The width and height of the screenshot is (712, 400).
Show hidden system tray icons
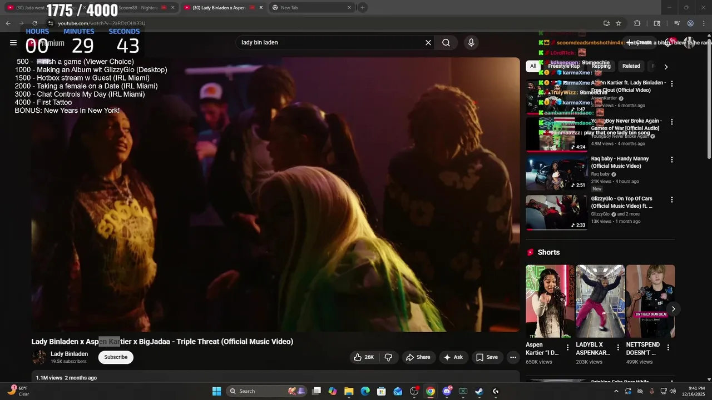[616, 391]
